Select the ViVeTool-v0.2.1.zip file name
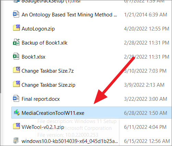 coord(43,127)
